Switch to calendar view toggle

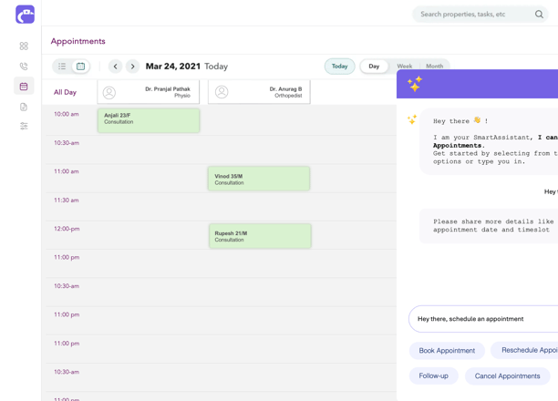point(80,67)
